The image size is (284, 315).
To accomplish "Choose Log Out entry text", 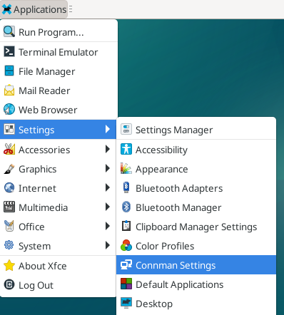I will click(x=36, y=285).
